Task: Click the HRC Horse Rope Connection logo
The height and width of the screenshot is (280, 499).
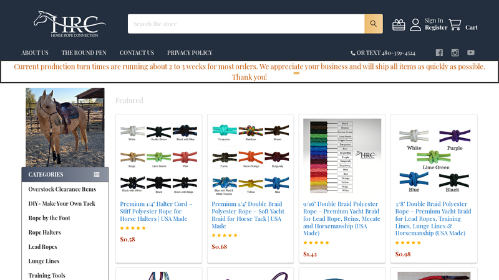Action: [x=69, y=24]
